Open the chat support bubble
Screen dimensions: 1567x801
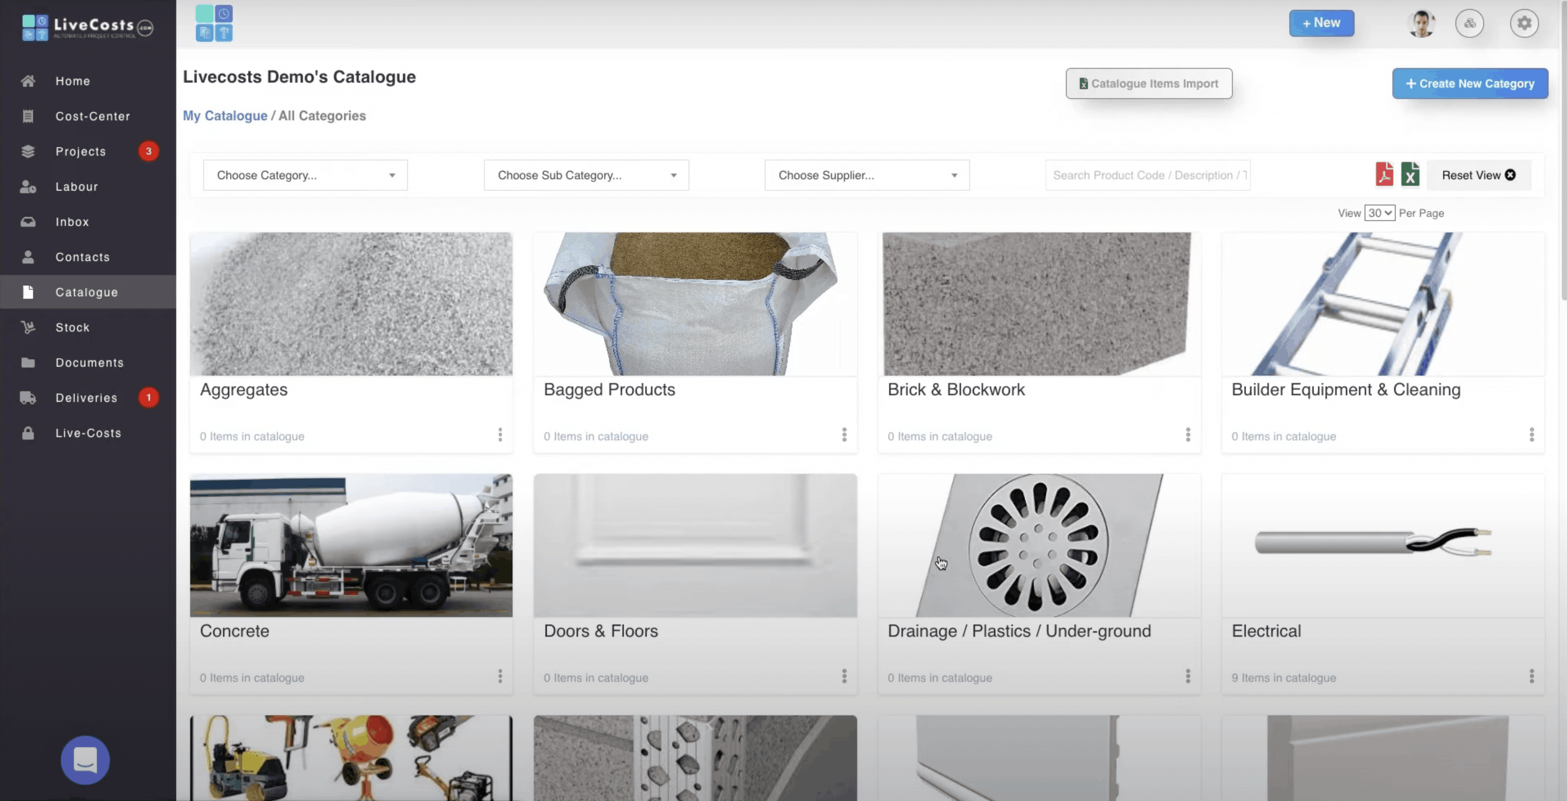[x=85, y=760]
